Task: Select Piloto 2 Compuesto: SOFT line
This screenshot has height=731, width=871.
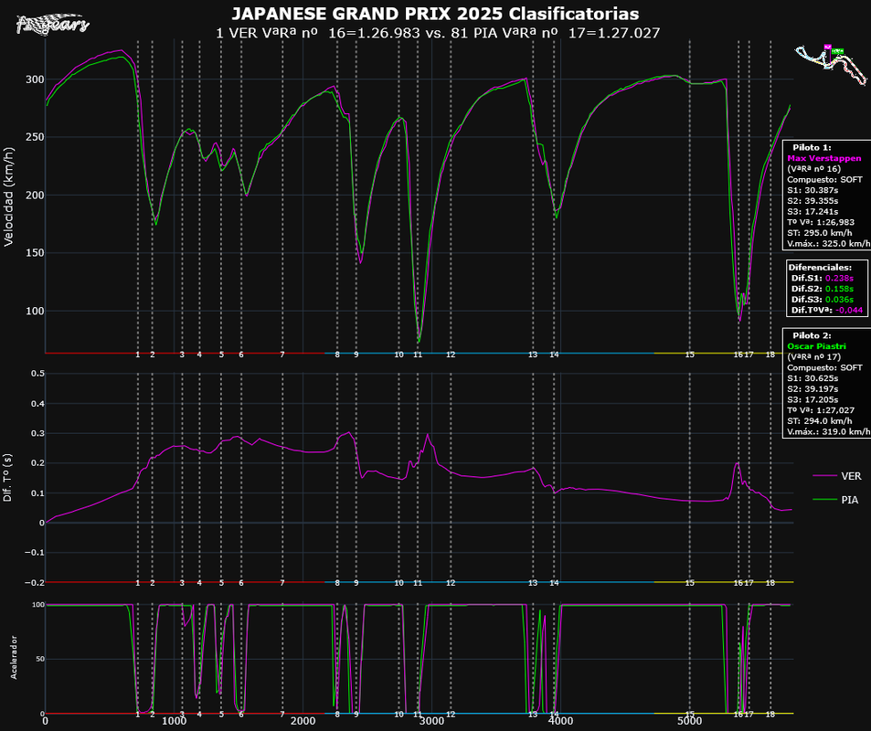Action: point(825,367)
